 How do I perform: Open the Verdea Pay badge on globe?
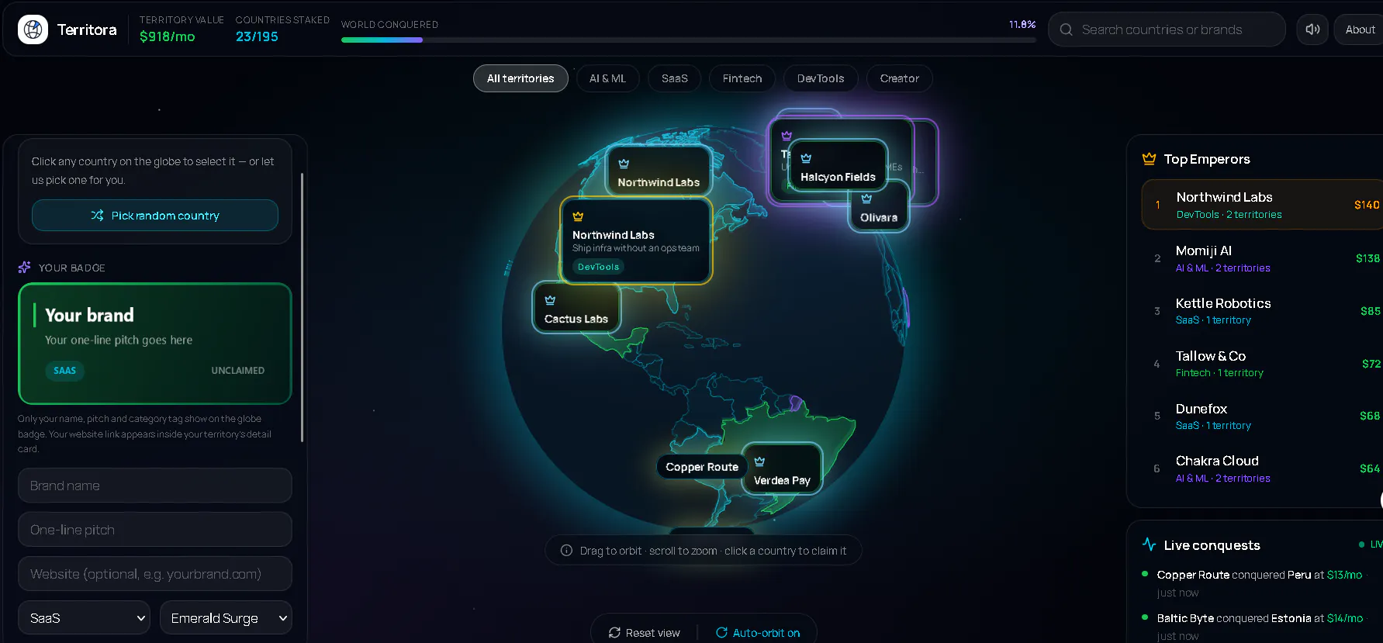[x=782, y=468]
